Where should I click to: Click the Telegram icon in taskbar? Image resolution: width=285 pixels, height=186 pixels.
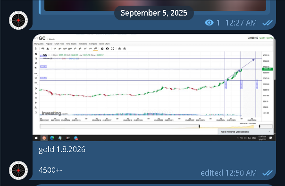76,138
